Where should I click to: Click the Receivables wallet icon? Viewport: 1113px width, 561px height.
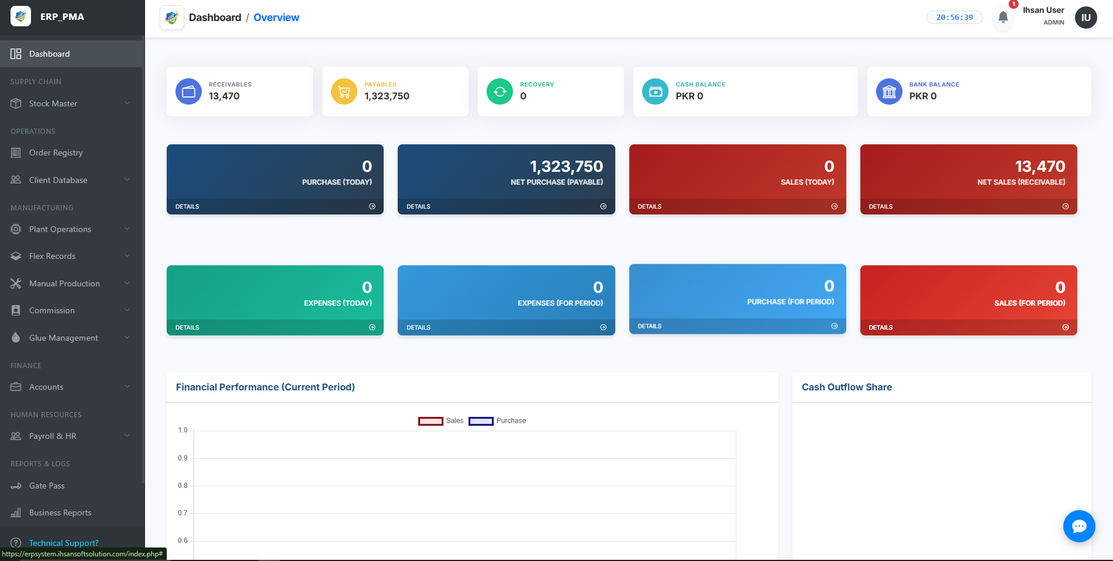[188, 91]
